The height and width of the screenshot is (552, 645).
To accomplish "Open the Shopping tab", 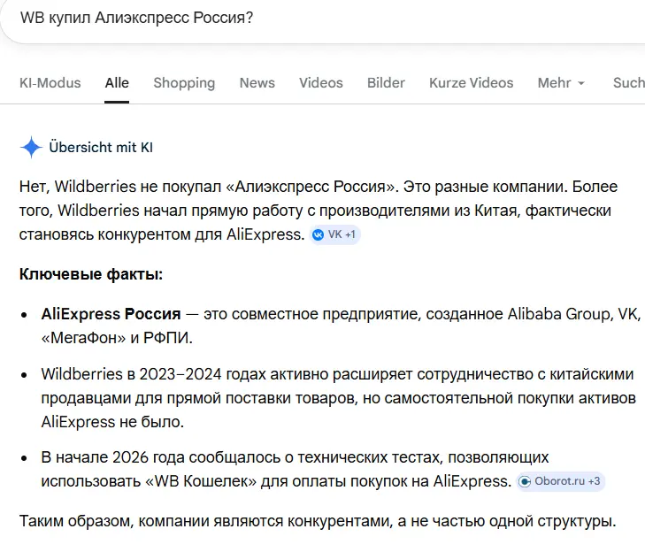I will click(184, 82).
